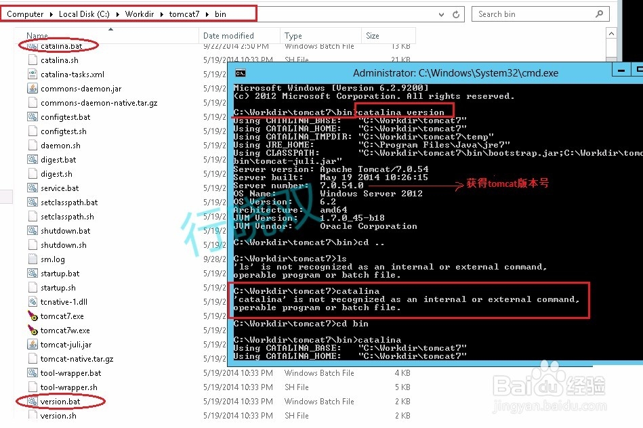Click the tomcat7w.exe application icon

tap(33, 330)
